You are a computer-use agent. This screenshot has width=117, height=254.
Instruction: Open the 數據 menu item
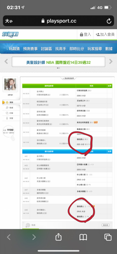[109, 49]
